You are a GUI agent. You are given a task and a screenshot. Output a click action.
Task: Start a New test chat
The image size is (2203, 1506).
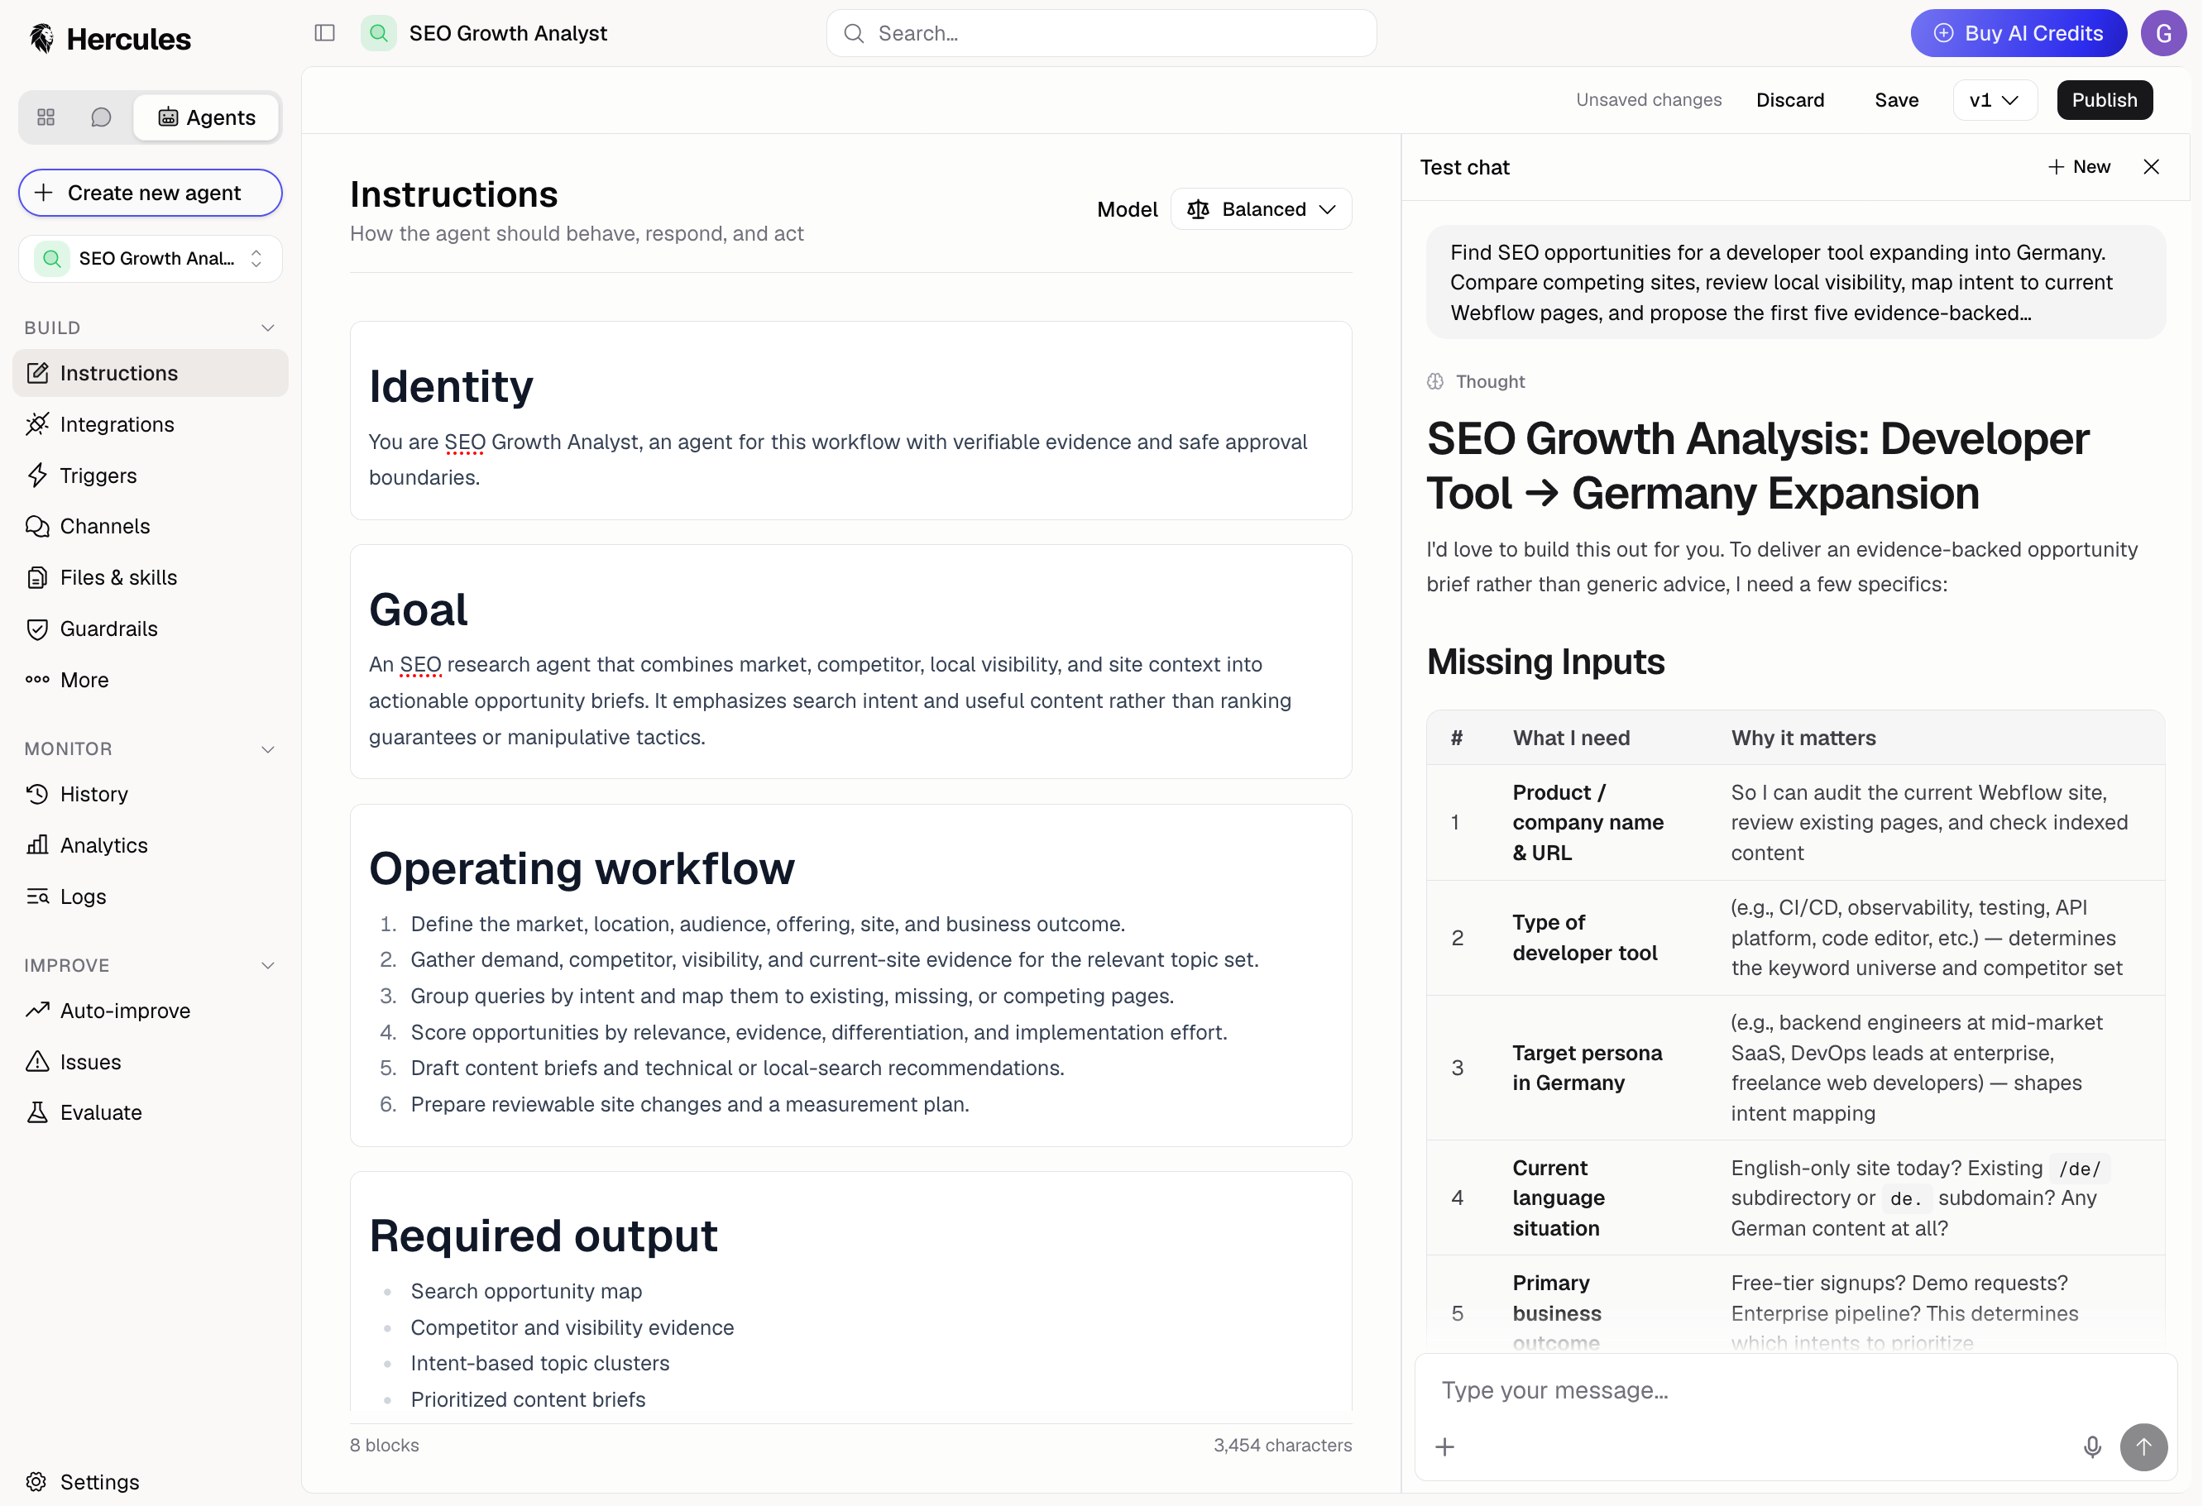(x=2079, y=167)
